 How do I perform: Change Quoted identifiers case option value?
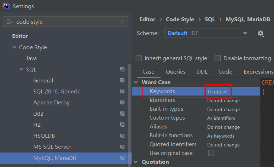tap(223, 145)
